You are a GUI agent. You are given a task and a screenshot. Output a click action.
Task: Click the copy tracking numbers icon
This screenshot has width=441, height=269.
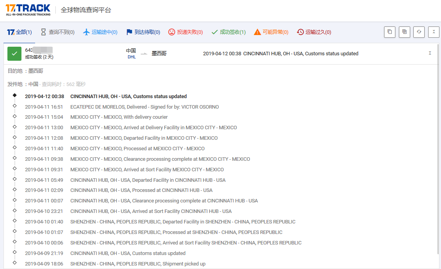click(x=390, y=32)
